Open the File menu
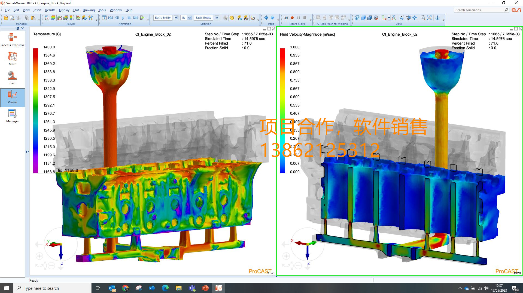523x293 pixels. (7, 10)
